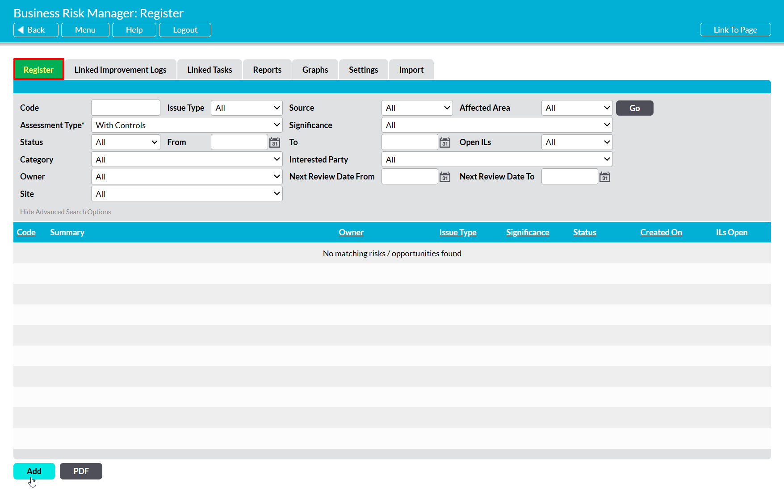This screenshot has width=784, height=496.
Task: Click the ILs Open column header text
Action: click(732, 233)
